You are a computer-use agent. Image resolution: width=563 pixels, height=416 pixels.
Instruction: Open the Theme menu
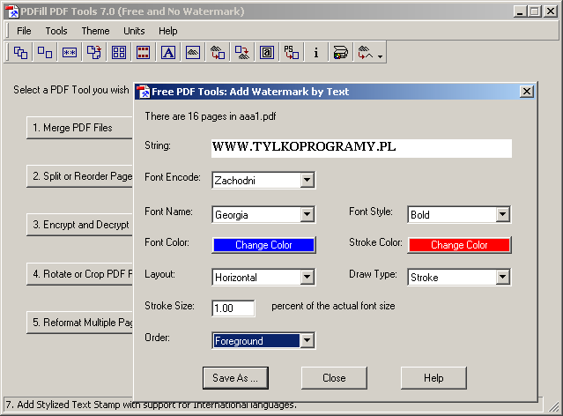[x=95, y=31]
